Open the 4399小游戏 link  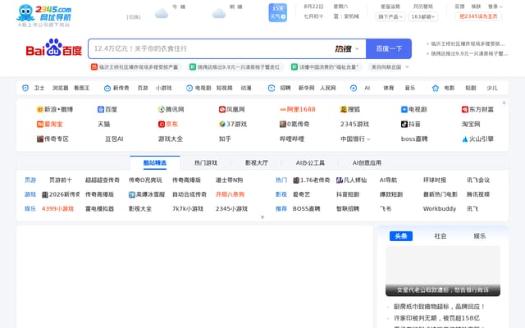tap(57, 209)
